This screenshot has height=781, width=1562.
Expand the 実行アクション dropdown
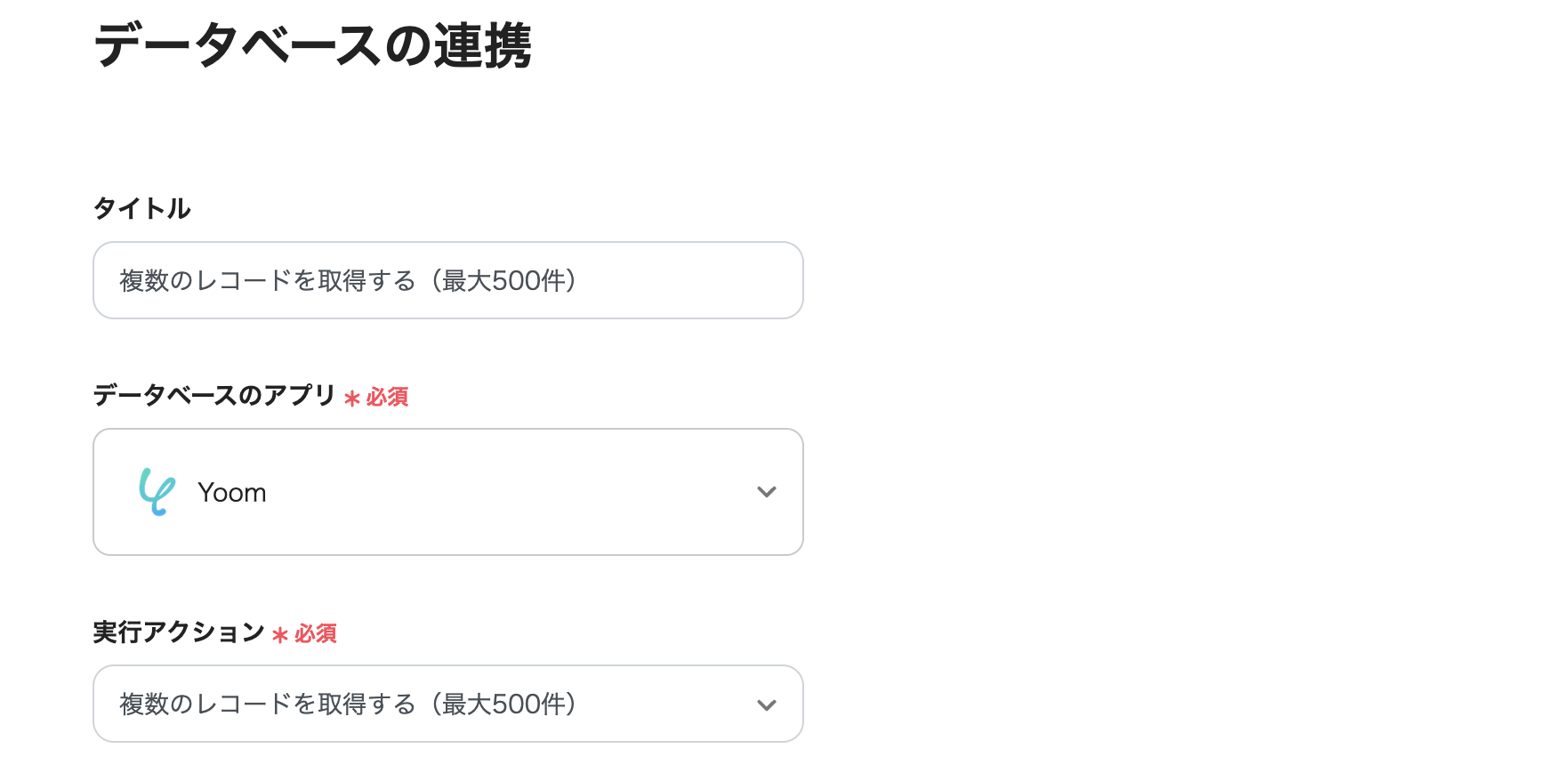click(x=447, y=704)
